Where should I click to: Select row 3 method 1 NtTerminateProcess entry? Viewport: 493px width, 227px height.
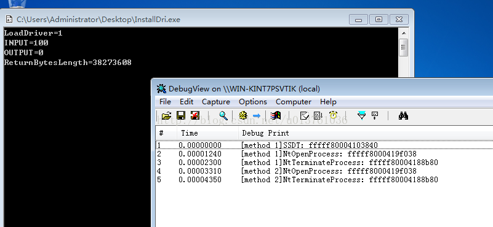point(324,163)
